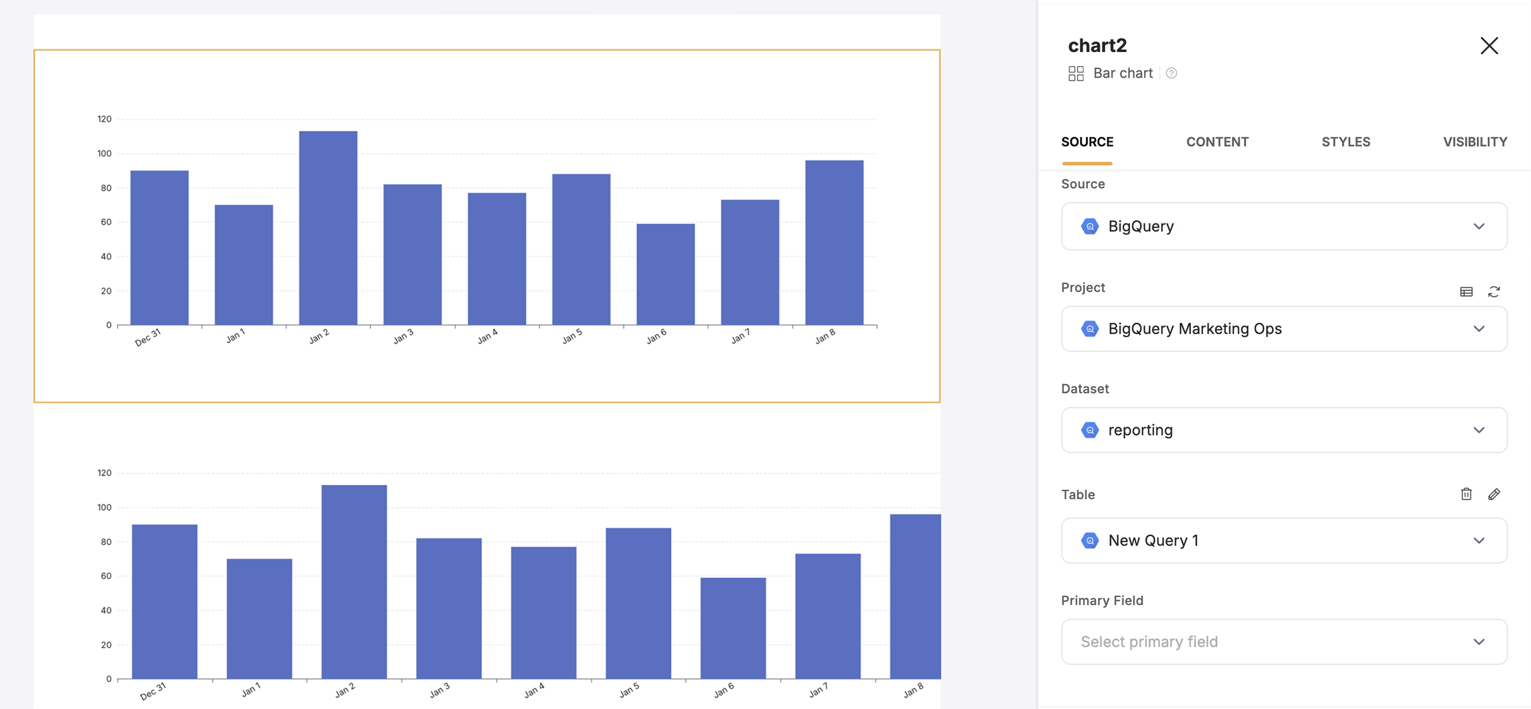Viewport: 1531px width, 709px height.
Task: Click the Bar chart type icon under chart2
Action: (x=1076, y=73)
